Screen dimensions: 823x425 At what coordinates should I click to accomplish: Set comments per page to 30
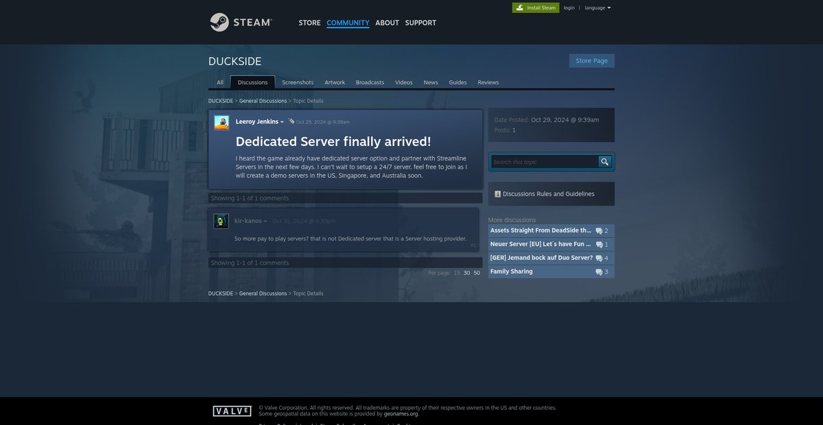(x=467, y=273)
